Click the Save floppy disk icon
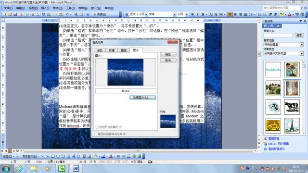Viewport: 308px width, 173px height. point(15,14)
